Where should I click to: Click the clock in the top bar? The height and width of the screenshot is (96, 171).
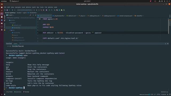[87, 1]
